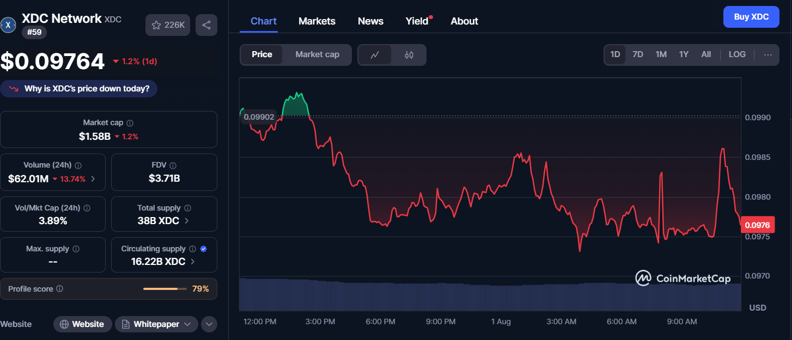
Task: Open the Website link button
Action: pos(82,324)
